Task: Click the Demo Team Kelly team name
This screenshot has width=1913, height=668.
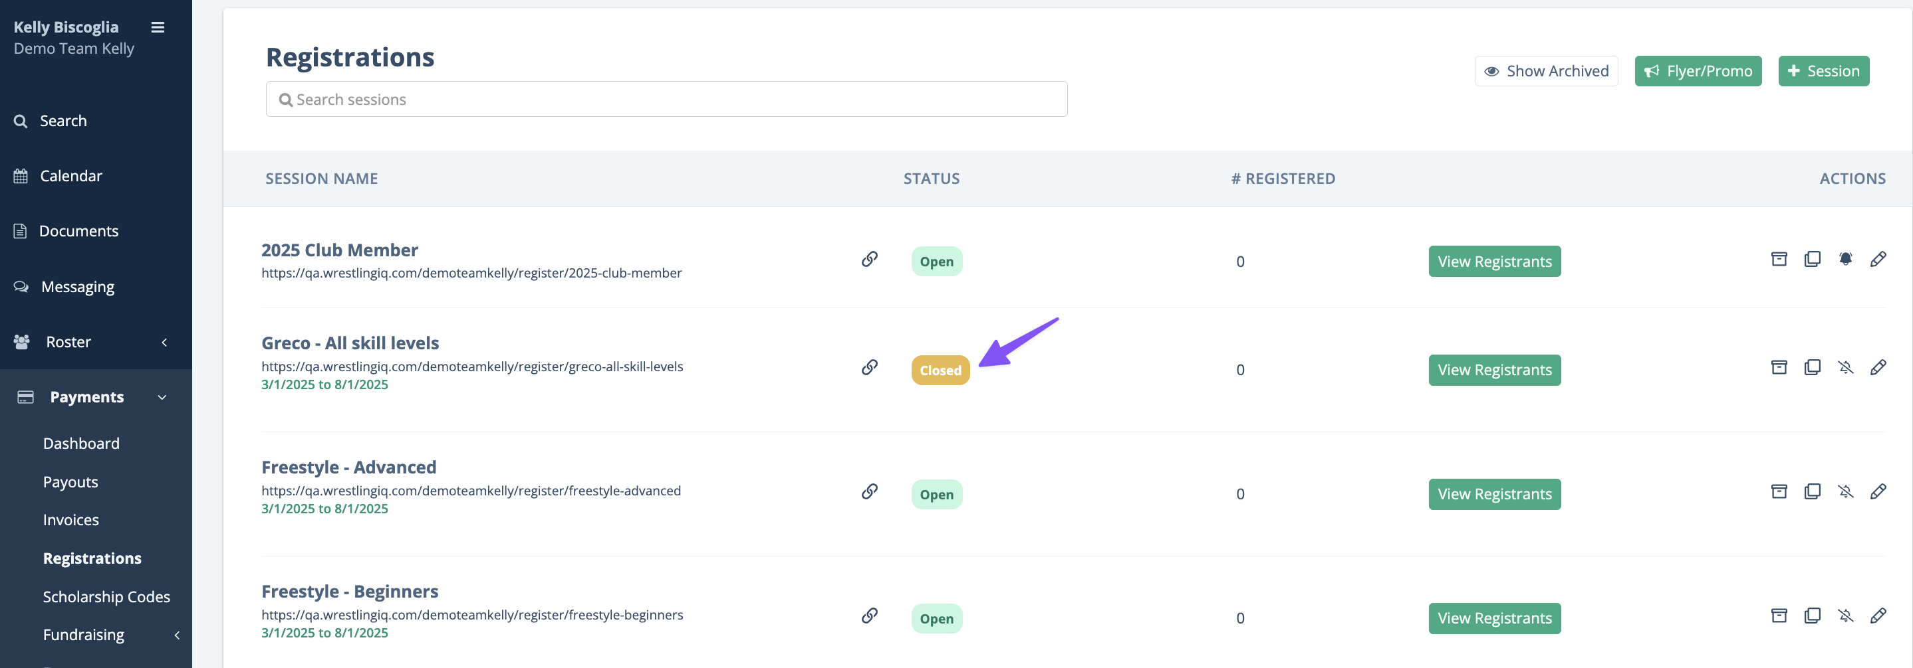Action: [74, 49]
